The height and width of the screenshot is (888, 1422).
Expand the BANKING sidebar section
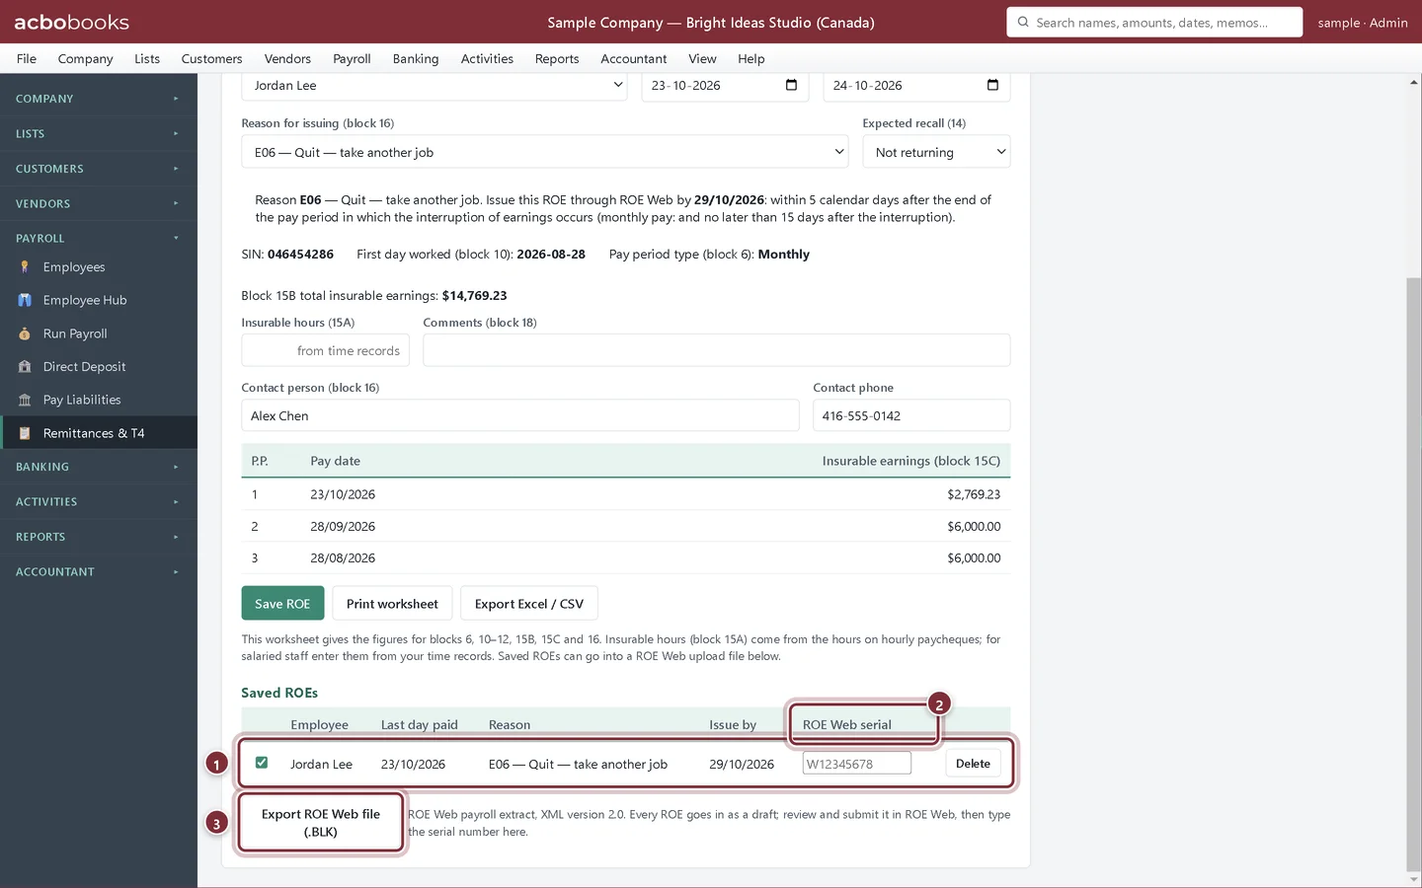click(x=99, y=467)
